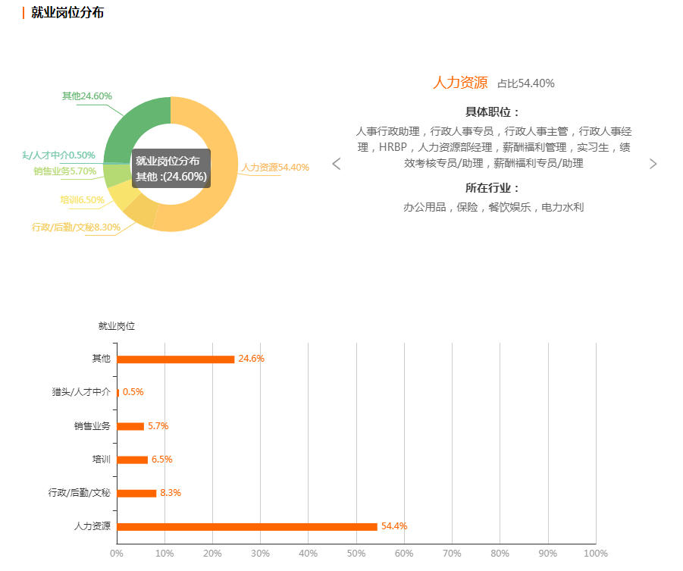Click the 其他 bar in the chart
Viewport: 683px width, 571px height.
click(176, 359)
